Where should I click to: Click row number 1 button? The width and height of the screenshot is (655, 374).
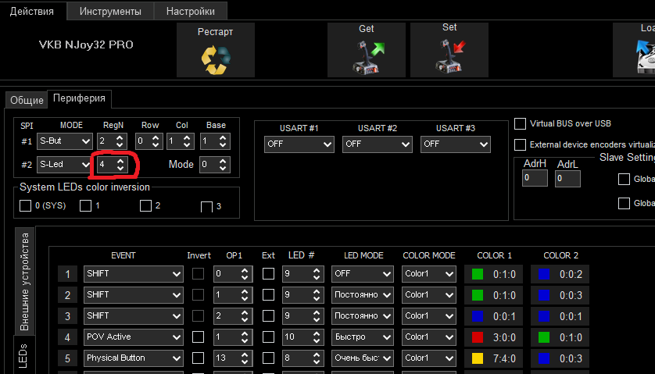(x=68, y=275)
